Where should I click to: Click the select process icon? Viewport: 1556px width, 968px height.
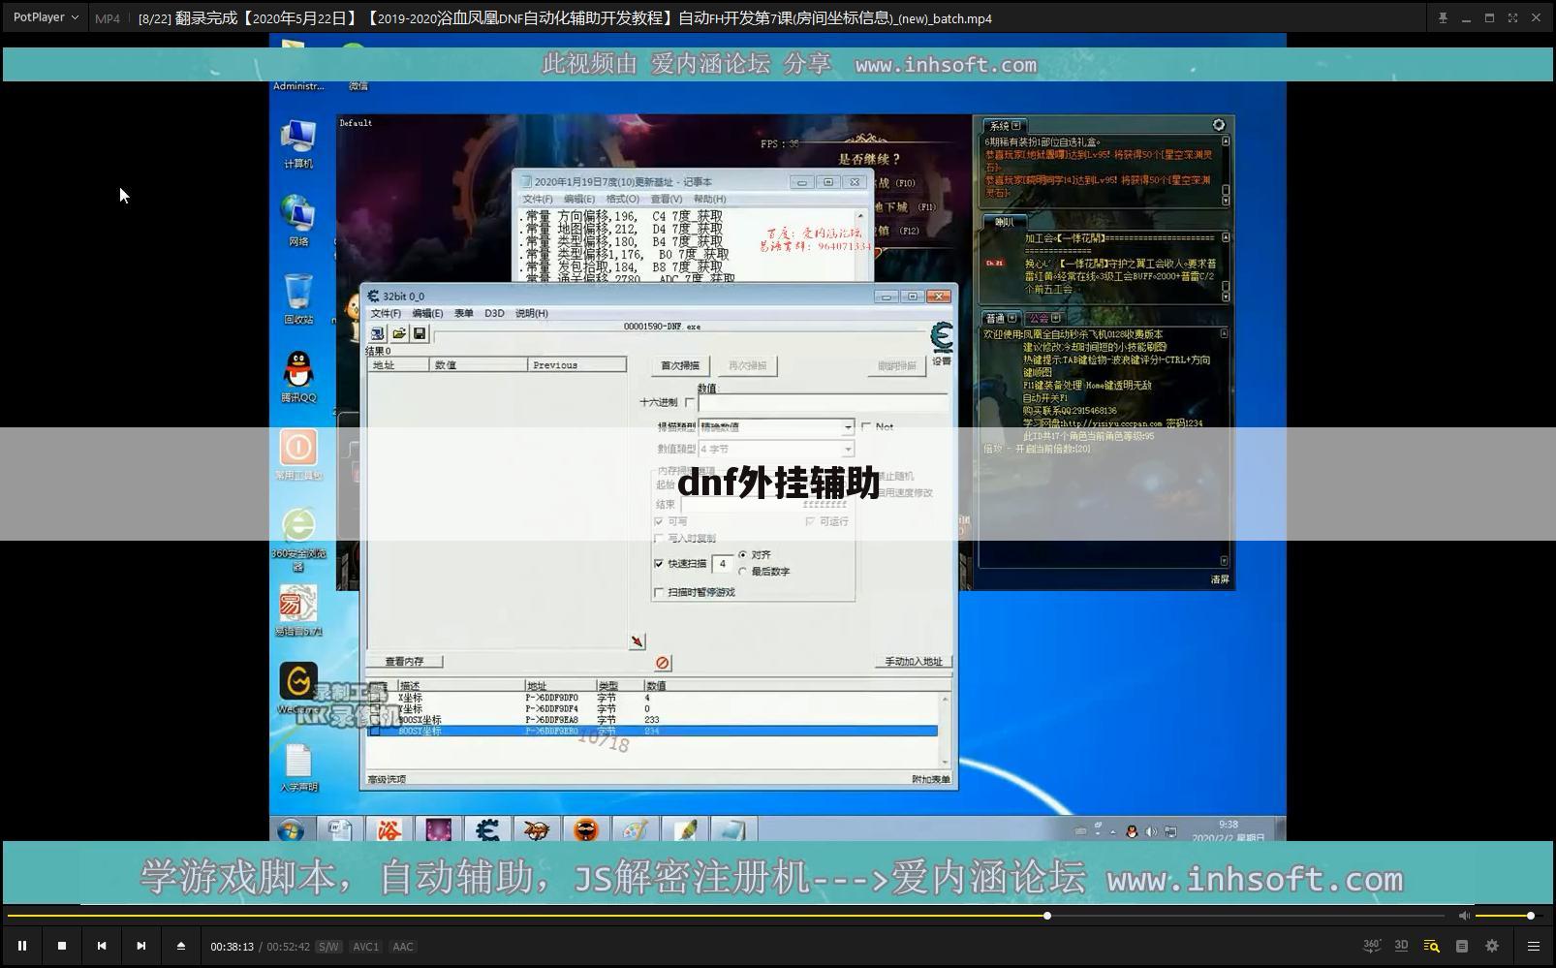(377, 333)
